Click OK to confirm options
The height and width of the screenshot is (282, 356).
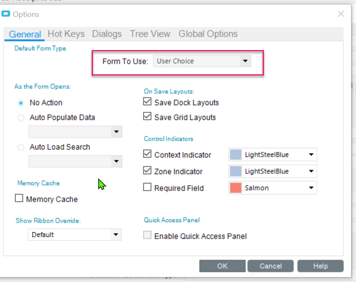coord(222,266)
